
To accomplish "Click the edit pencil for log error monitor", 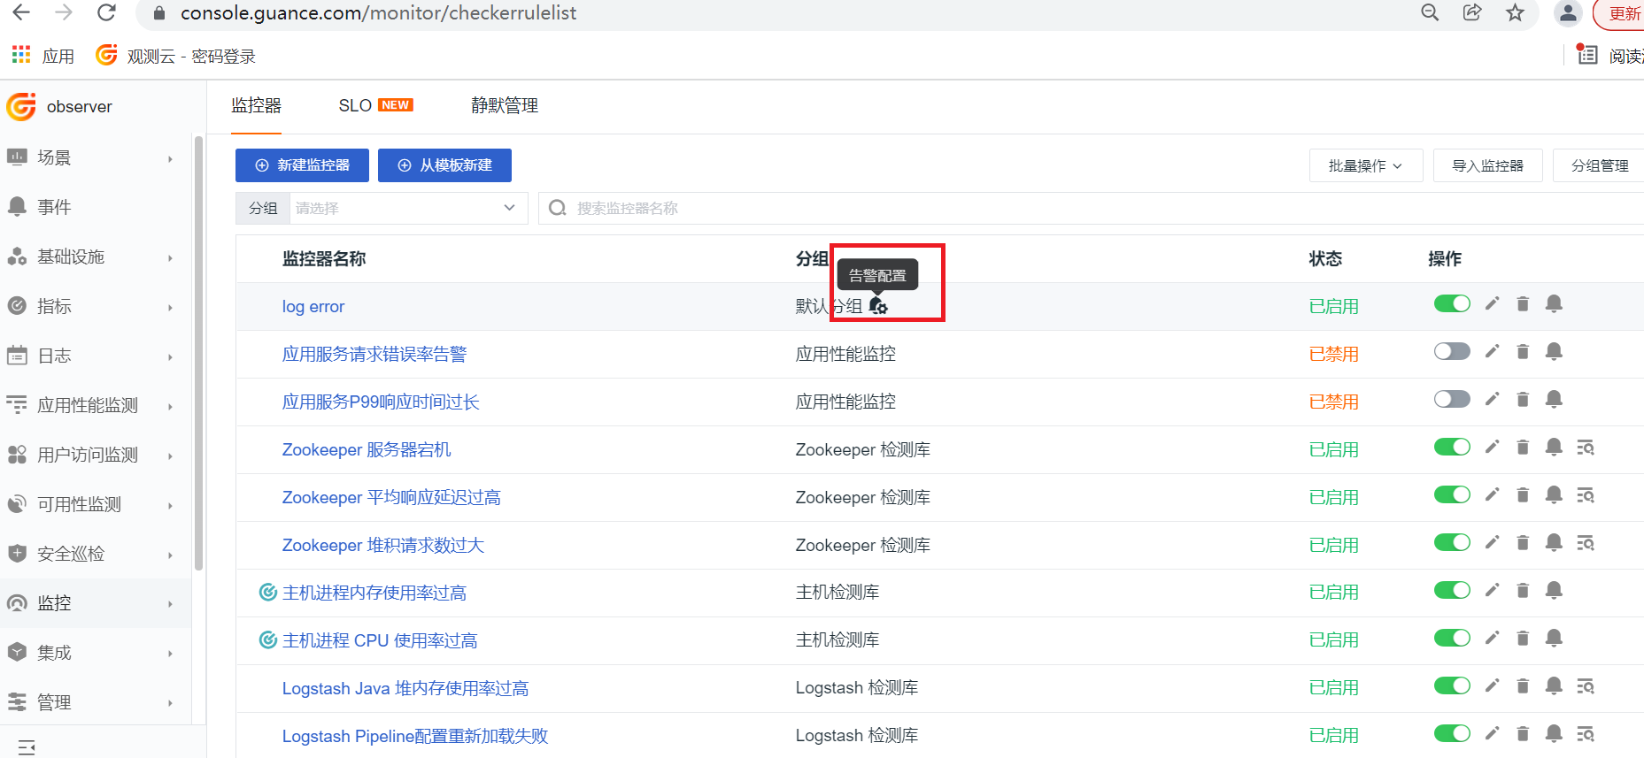I will [1492, 303].
